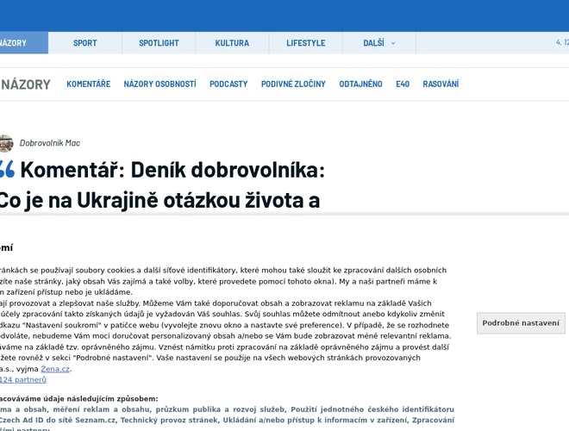Go to PODIVNÉ ZLOČINY
The height and width of the screenshot is (431, 569).
pyautogui.click(x=293, y=84)
